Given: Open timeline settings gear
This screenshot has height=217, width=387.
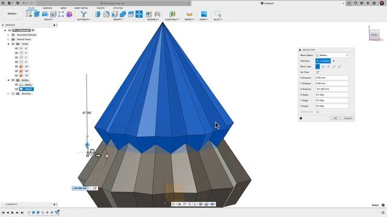Looking at the screenshot, I should pyautogui.click(x=383, y=213).
